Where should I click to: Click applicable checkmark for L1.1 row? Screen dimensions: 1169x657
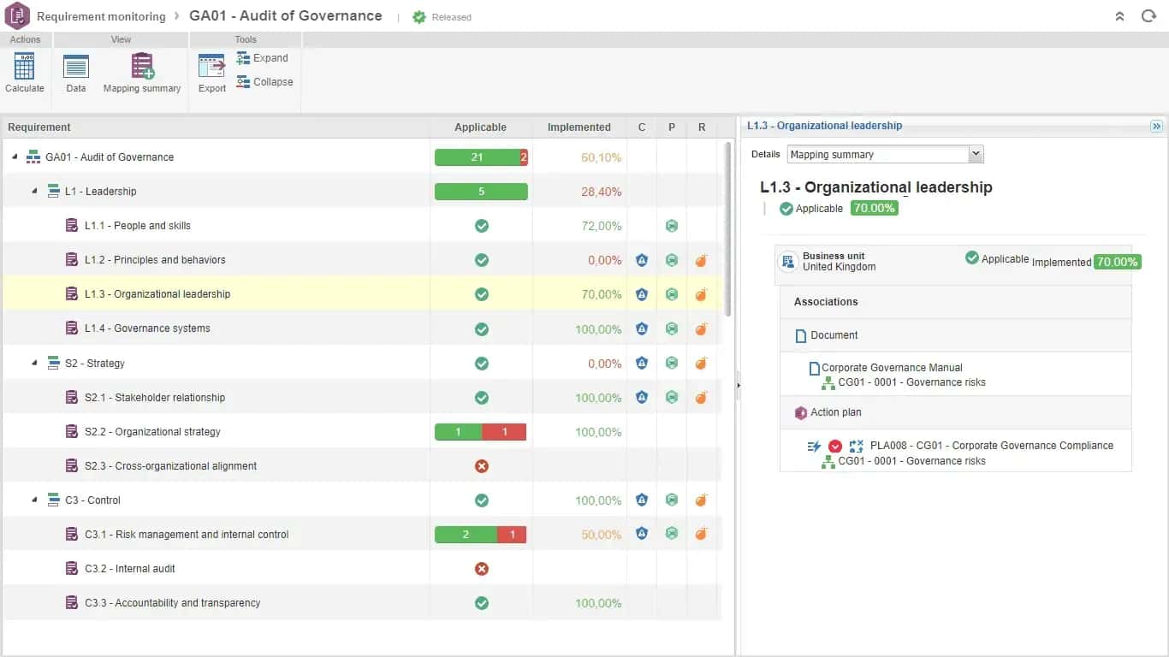482,226
